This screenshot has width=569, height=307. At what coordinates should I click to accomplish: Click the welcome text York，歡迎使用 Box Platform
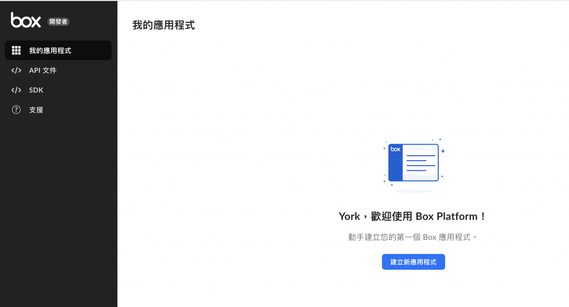click(413, 216)
